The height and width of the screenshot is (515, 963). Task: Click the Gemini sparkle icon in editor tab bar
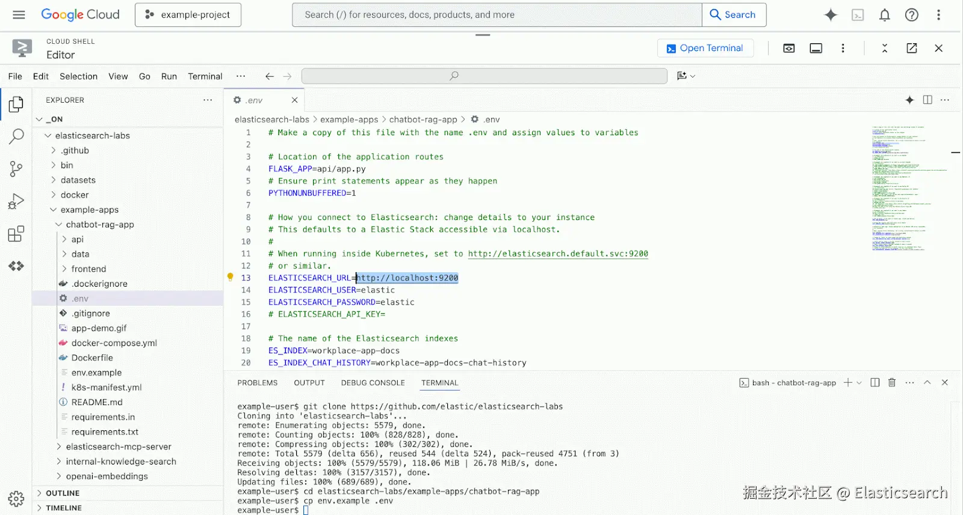click(909, 100)
